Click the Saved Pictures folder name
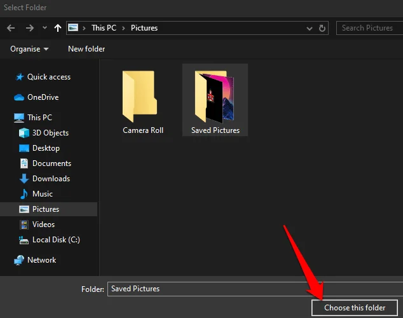403x318 pixels. 215,130
